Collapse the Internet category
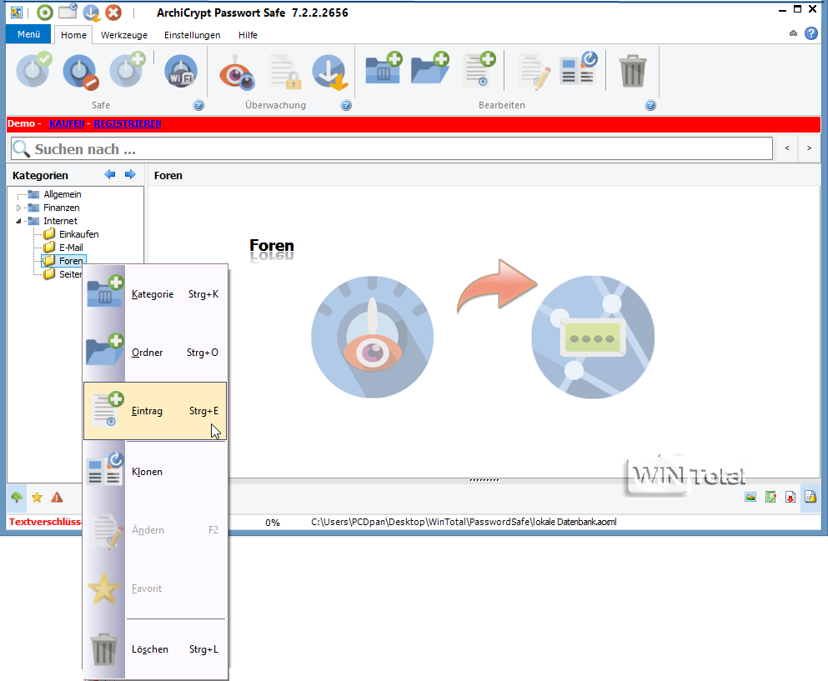The width and height of the screenshot is (828, 681). [x=19, y=221]
